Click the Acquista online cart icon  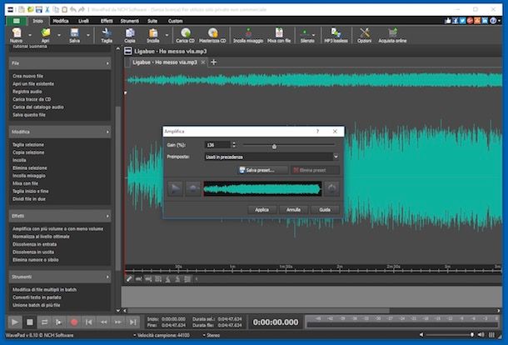392,35
